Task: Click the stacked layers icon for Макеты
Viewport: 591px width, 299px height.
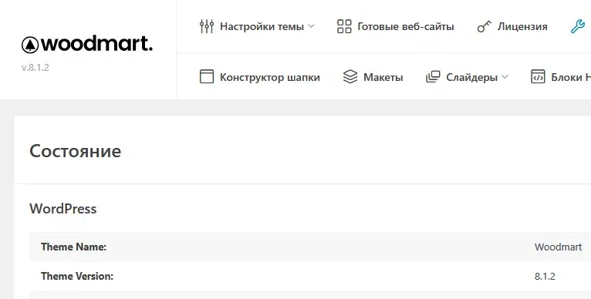Action: (350, 76)
